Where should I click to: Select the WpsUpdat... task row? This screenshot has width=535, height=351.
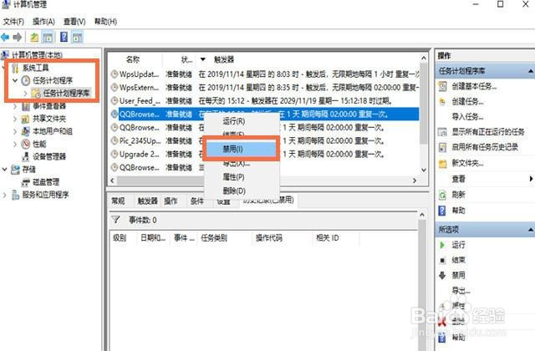(x=264, y=74)
